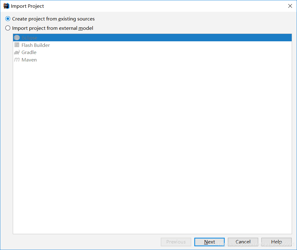Close the Import Project dialog
This screenshot has width=297, height=250.
pos(290,6)
